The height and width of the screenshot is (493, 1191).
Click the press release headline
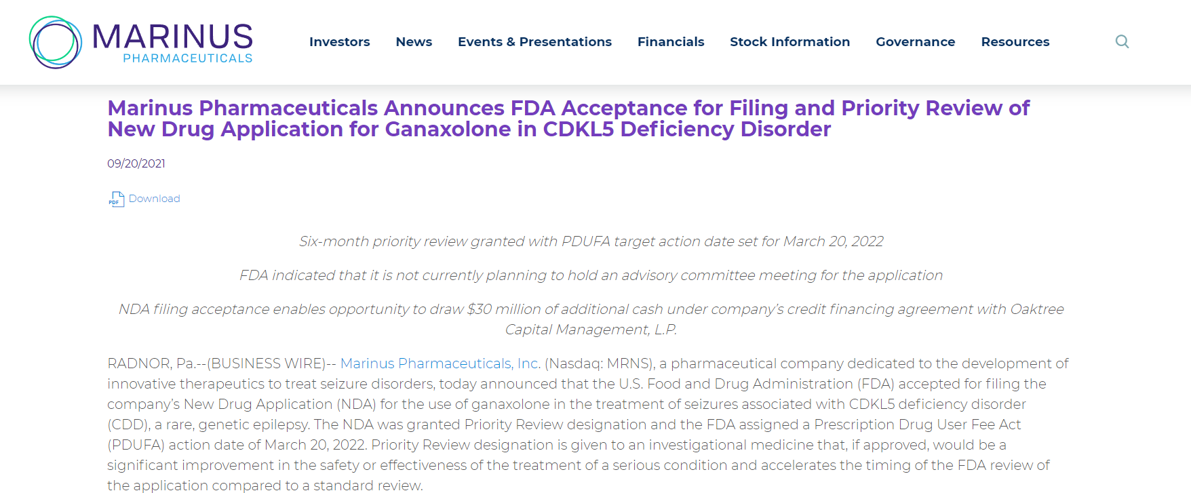click(x=568, y=119)
